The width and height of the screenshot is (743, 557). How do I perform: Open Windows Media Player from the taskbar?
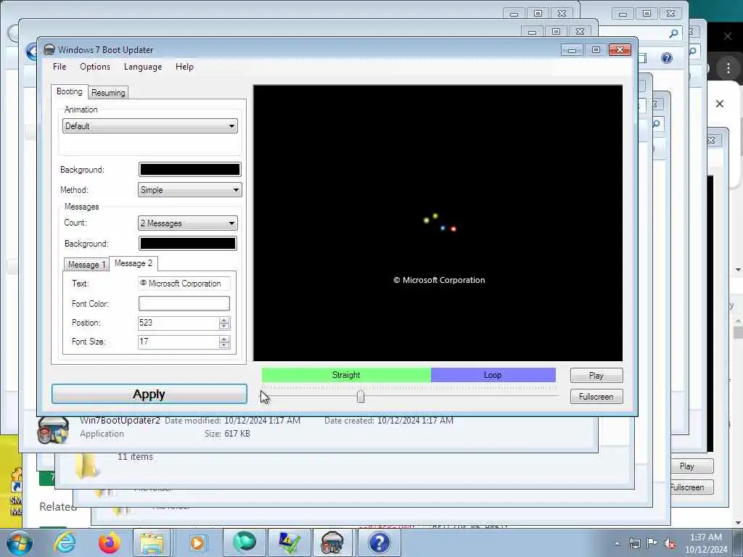tap(197, 542)
